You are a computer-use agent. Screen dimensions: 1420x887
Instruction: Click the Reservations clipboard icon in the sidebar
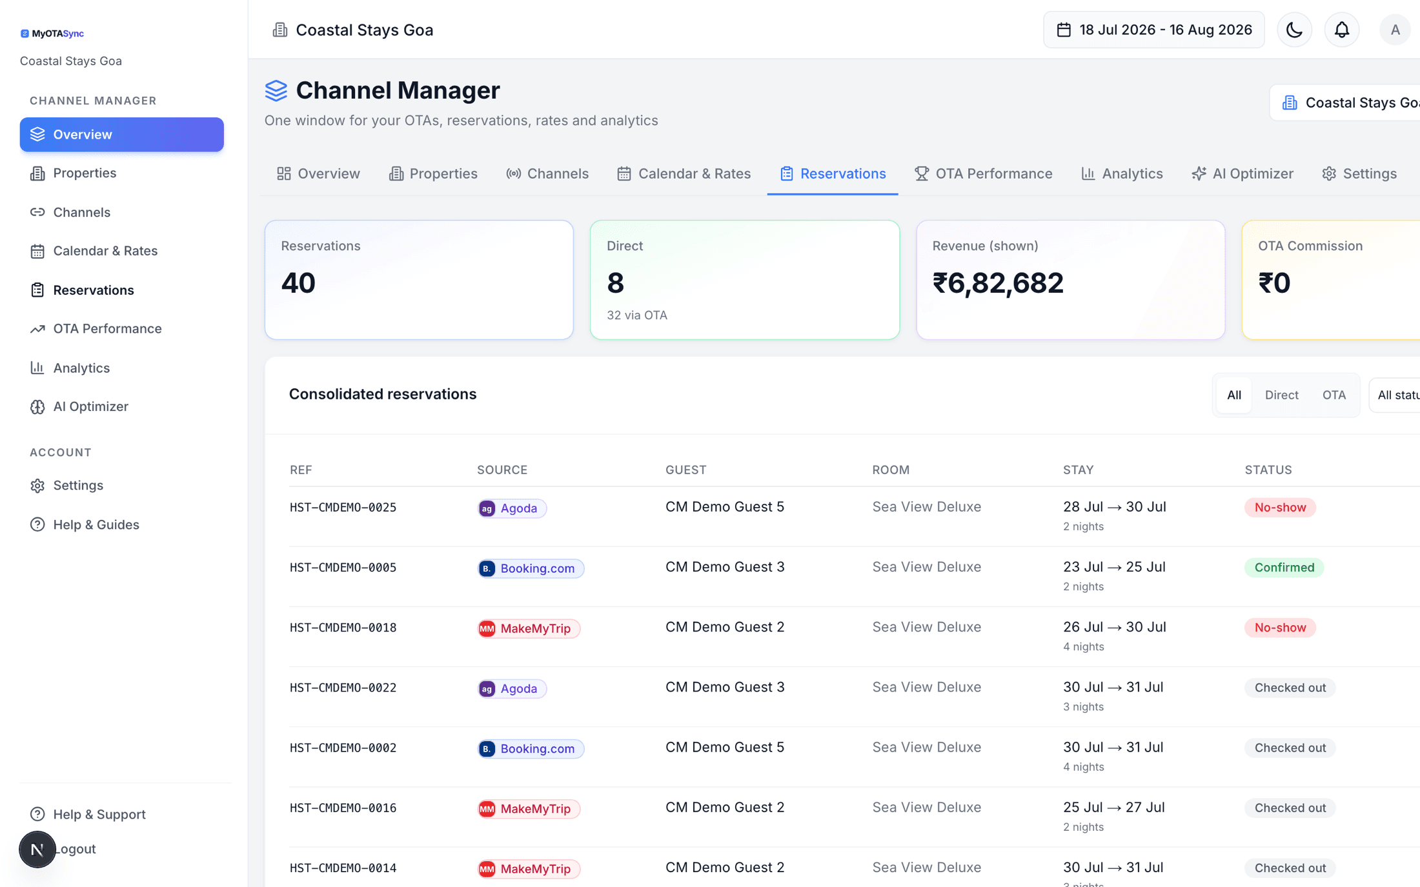click(37, 290)
